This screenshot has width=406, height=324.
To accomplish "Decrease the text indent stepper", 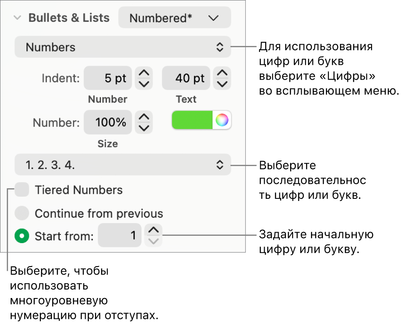I will coord(222,83).
